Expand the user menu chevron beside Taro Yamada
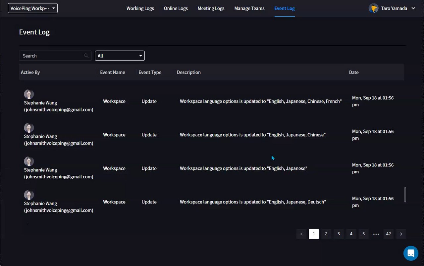 (x=413, y=8)
